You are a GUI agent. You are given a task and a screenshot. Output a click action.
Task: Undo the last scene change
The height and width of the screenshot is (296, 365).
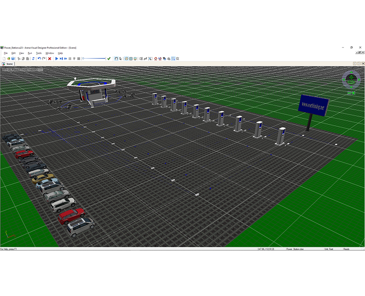[x=40, y=58]
